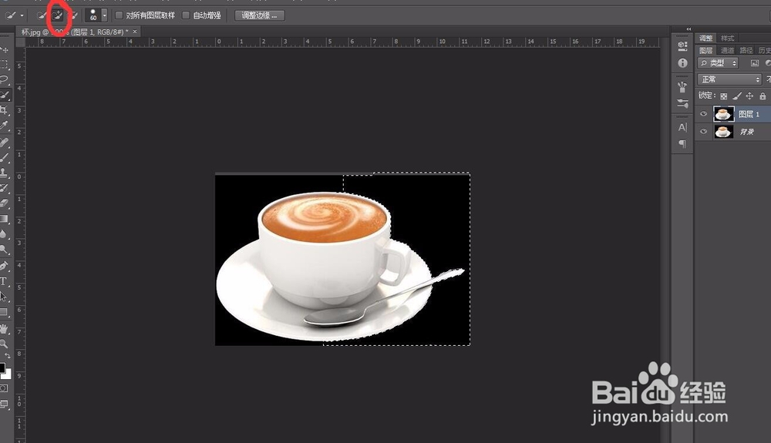
Task: Open the Info panel icon
Action: click(682, 63)
